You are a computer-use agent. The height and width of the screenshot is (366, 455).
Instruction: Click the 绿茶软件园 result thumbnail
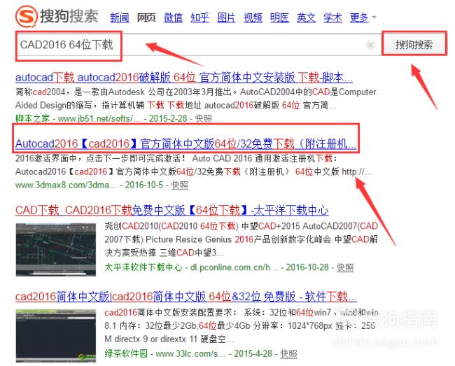tap(56, 335)
